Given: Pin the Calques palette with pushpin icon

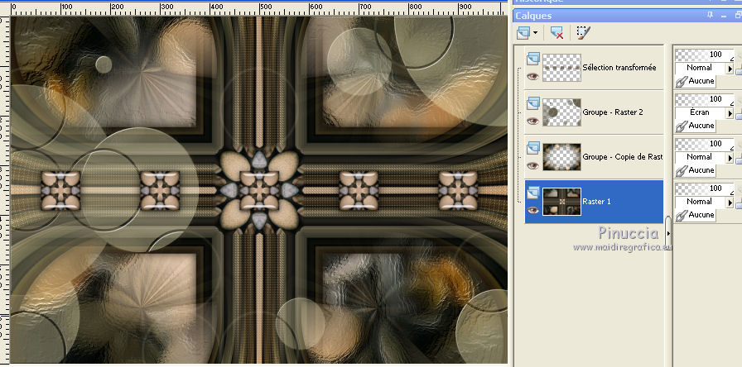Looking at the screenshot, I should (x=710, y=15).
